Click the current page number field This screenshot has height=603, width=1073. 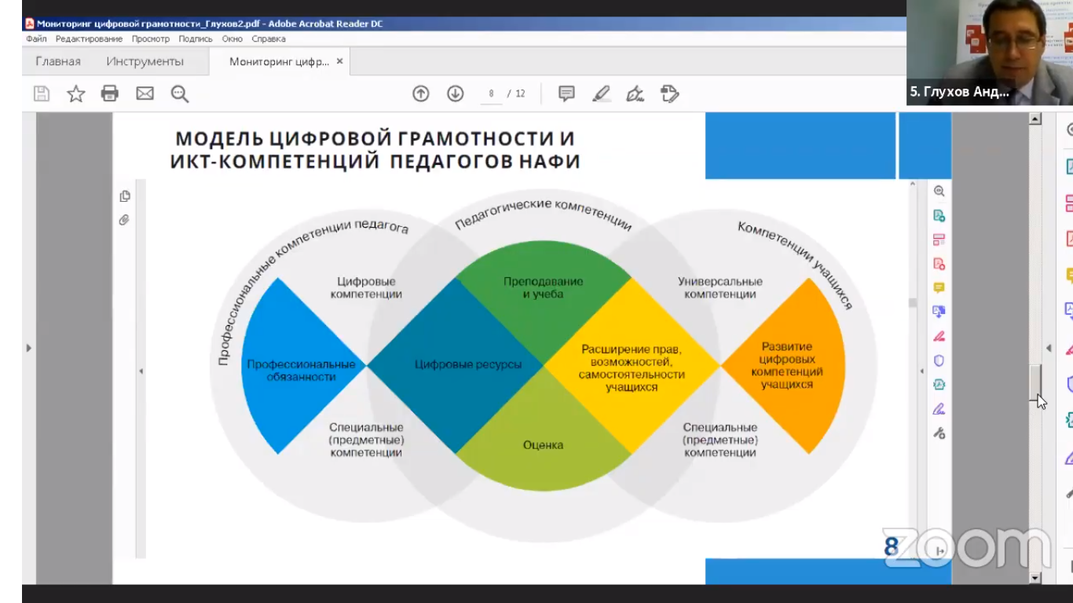click(x=492, y=94)
